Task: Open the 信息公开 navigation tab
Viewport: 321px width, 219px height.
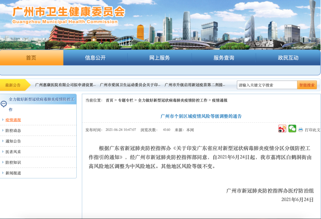Action: [x=95, y=58]
